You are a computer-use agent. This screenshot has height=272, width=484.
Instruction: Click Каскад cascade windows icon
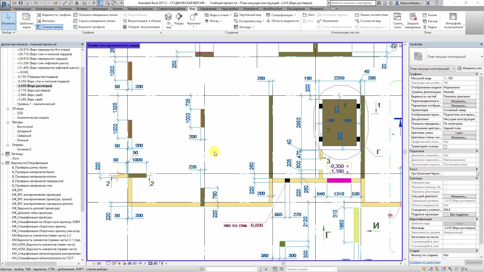pos(430,21)
